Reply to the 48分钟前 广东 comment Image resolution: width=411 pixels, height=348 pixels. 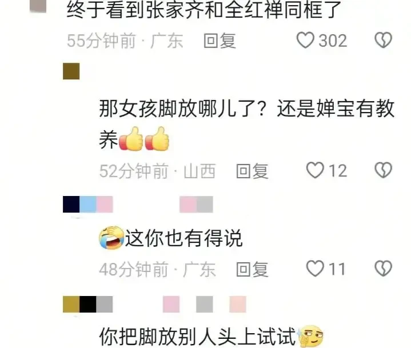pos(252,269)
